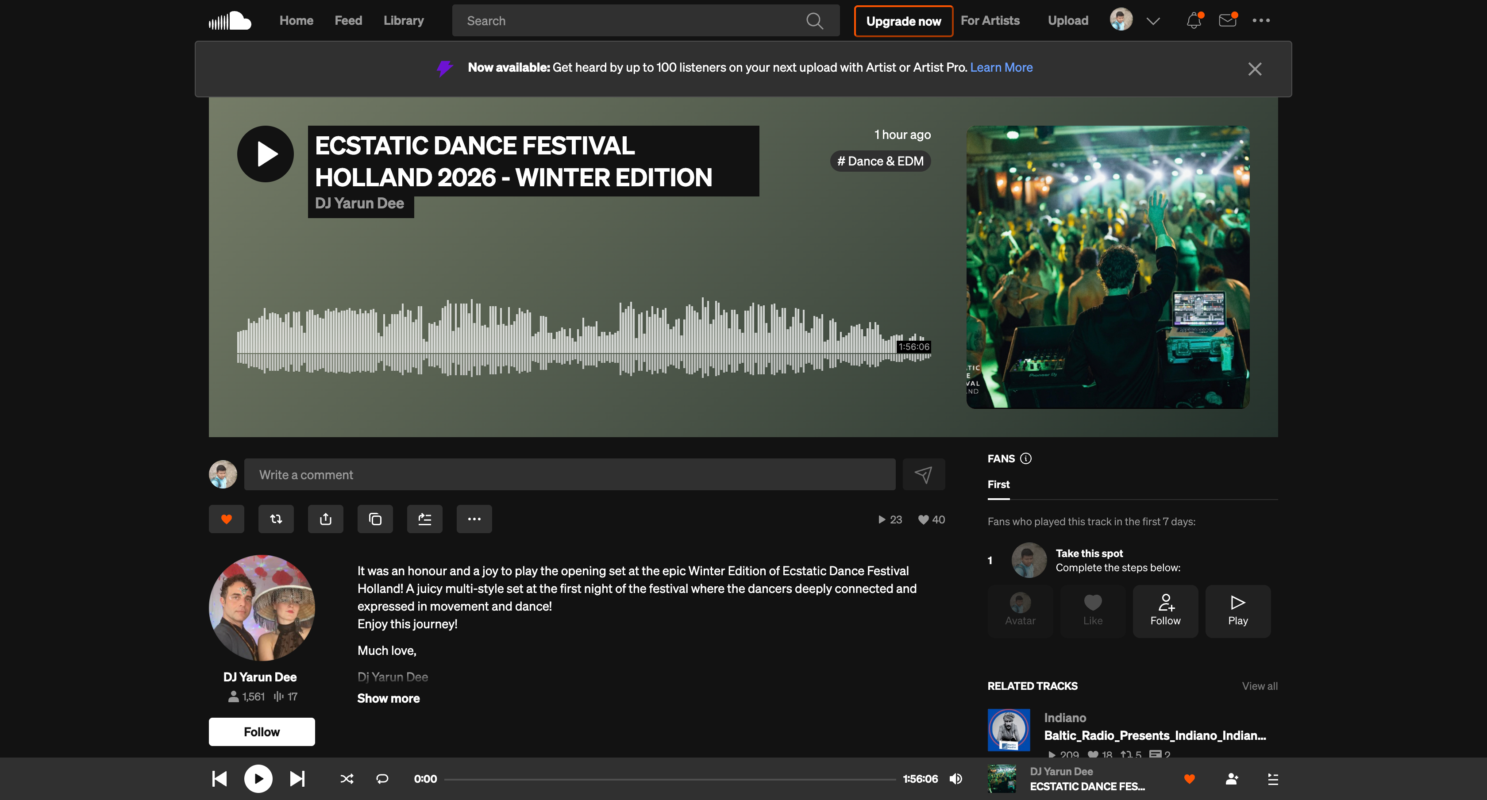Expand the profile avatar dropdown chevron
The height and width of the screenshot is (800, 1487).
(x=1153, y=21)
